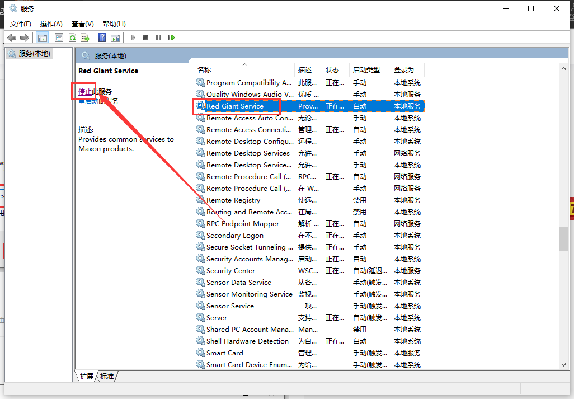Open the 查看(V) menu
This screenshot has height=399, width=574.
click(x=82, y=24)
